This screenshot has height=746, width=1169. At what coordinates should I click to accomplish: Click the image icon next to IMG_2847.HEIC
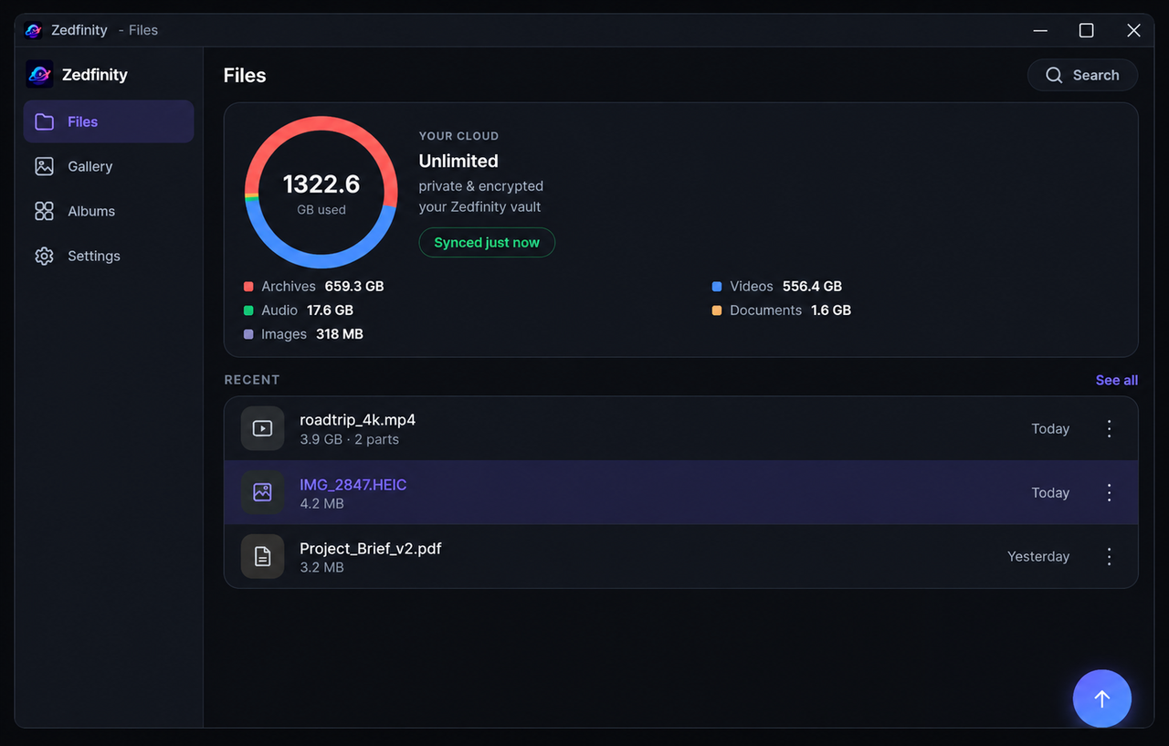pyautogui.click(x=262, y=492)
